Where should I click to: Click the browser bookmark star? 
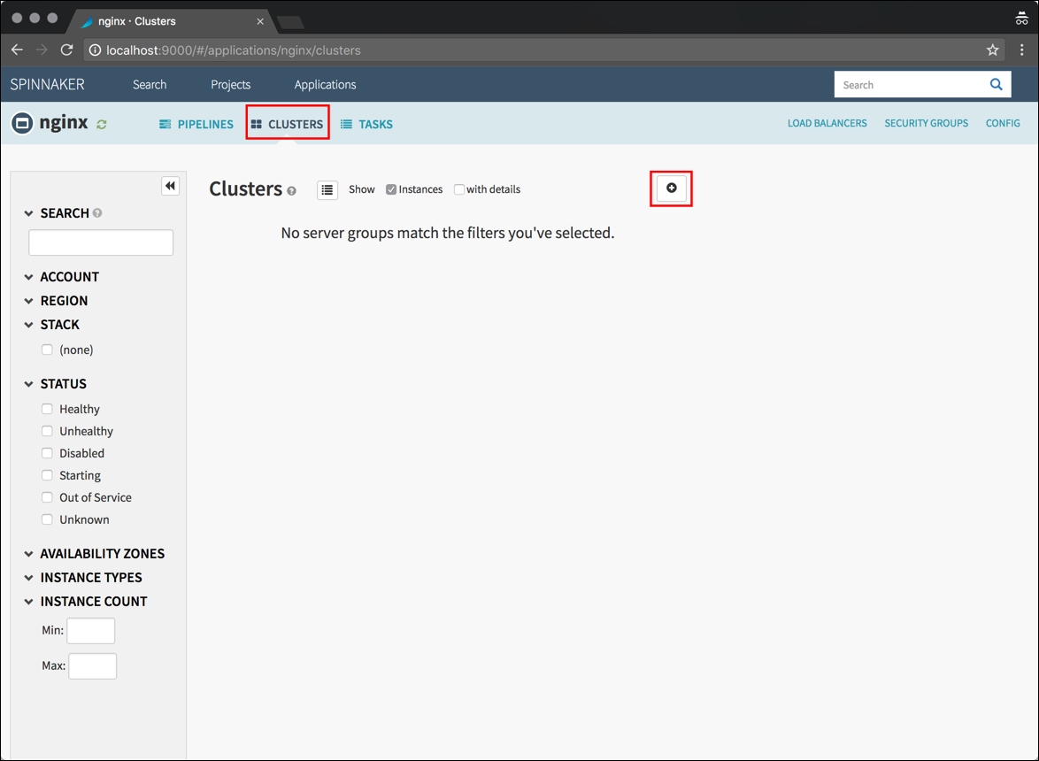992,50
